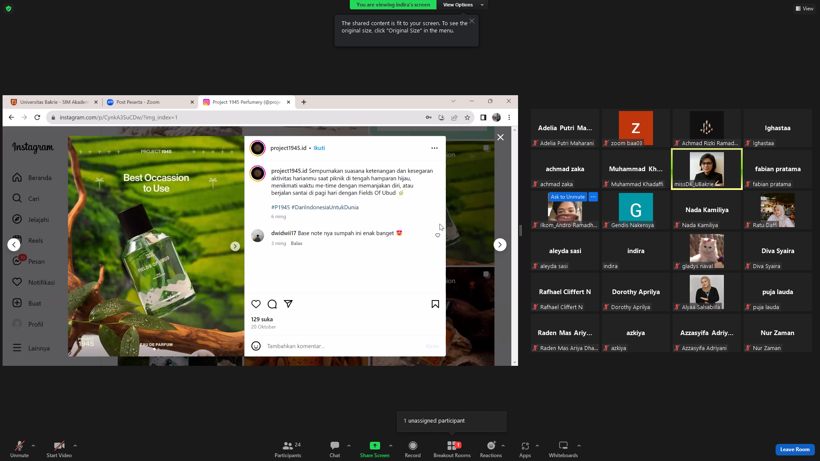Click the green encryption shield icon
Viewport: 820px width, 461px height.
[x=9, y=9]
